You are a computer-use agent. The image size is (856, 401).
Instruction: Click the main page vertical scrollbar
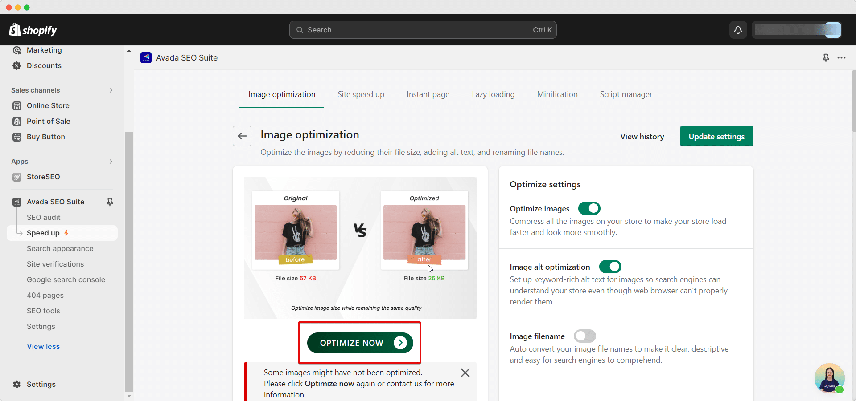(x=854, y=101)
